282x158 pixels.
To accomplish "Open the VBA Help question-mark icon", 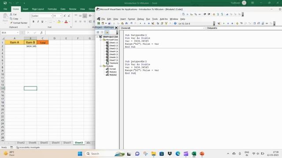I will 175,23.
